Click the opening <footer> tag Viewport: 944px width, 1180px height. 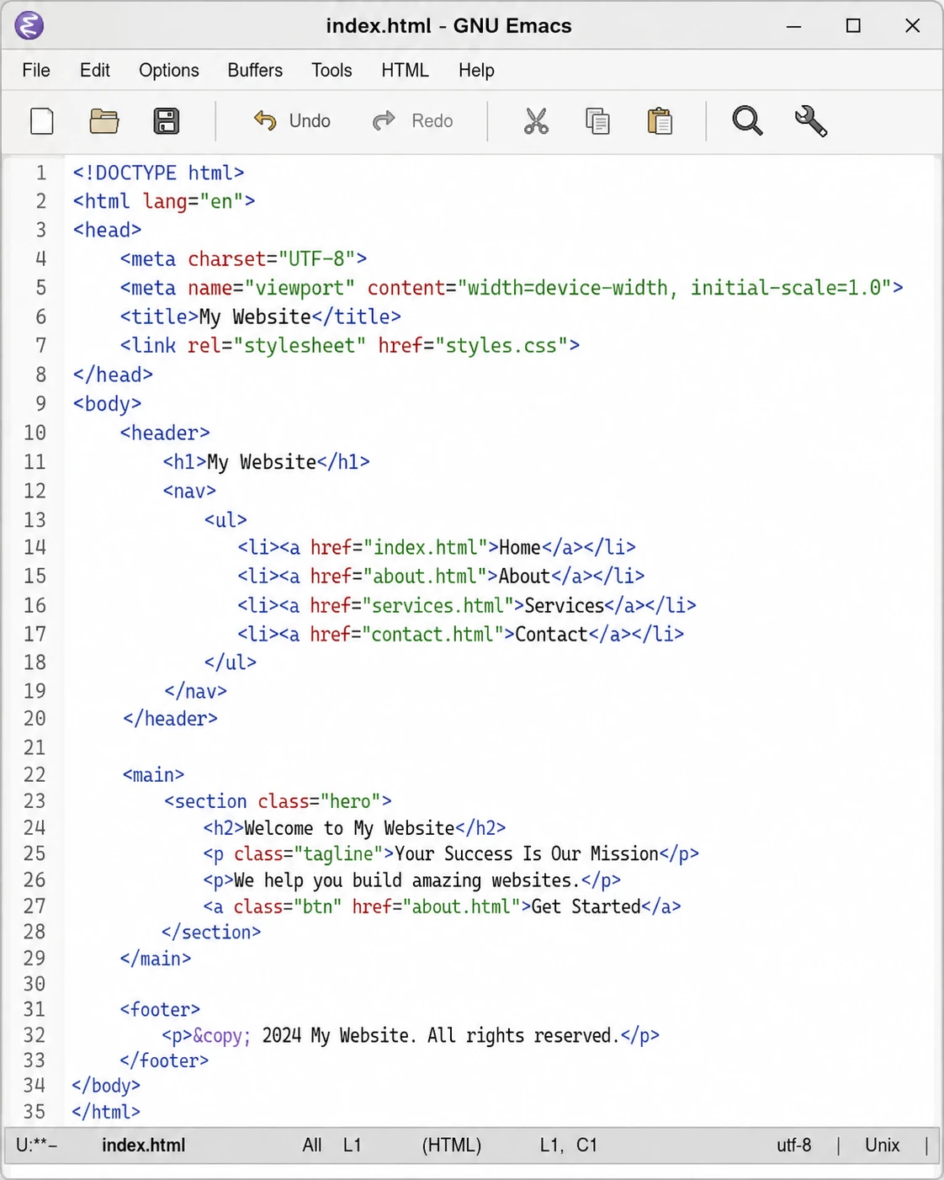click(x=160, y=1010)
